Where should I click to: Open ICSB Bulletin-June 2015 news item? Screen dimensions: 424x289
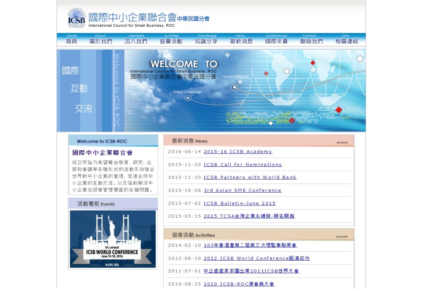240,203
